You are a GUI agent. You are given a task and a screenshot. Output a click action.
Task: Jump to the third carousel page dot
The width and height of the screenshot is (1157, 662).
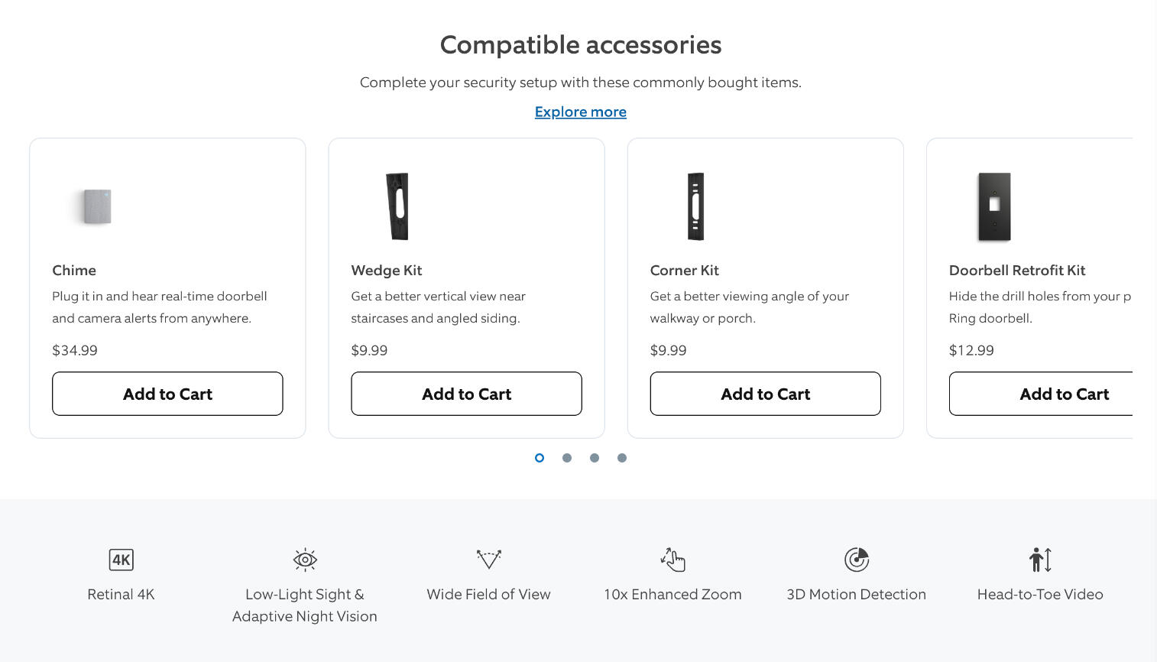tap(595, 458)
